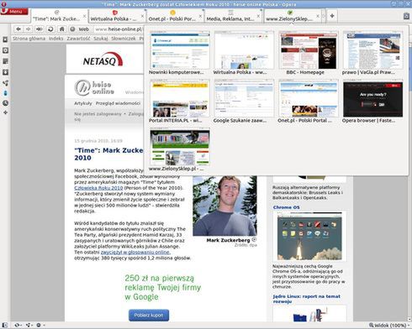Click the NETASQ banner logo
This screenshot has width=412, height=329.
103,60
